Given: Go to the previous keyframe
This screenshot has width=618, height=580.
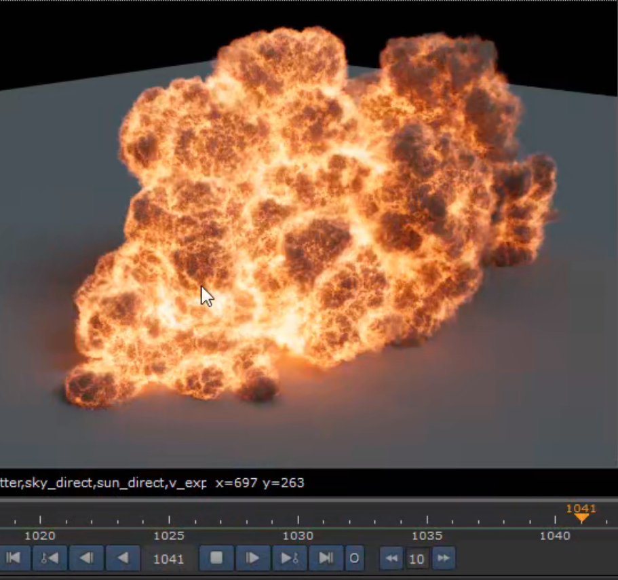Looking at the screenshot, I should [50, 558].
